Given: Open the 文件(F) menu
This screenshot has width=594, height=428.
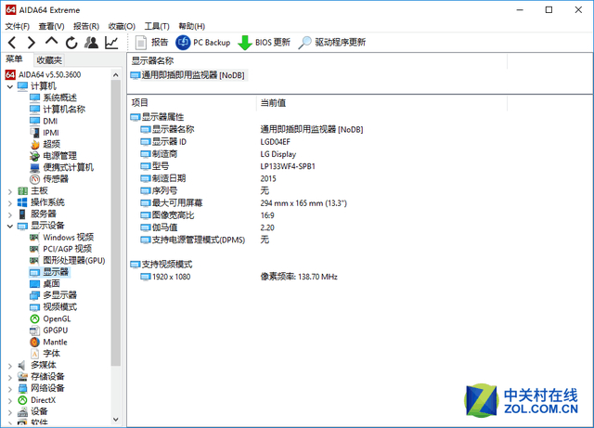Looking at the screenshot, I should (x=17, y=26).
